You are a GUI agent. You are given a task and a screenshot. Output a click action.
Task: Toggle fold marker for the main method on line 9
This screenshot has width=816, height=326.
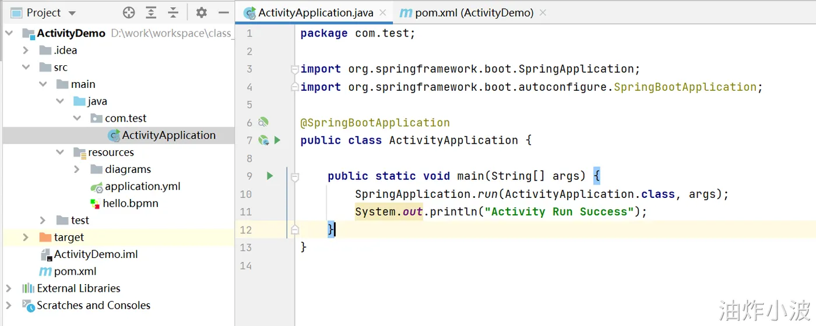(x=295, y=176)
